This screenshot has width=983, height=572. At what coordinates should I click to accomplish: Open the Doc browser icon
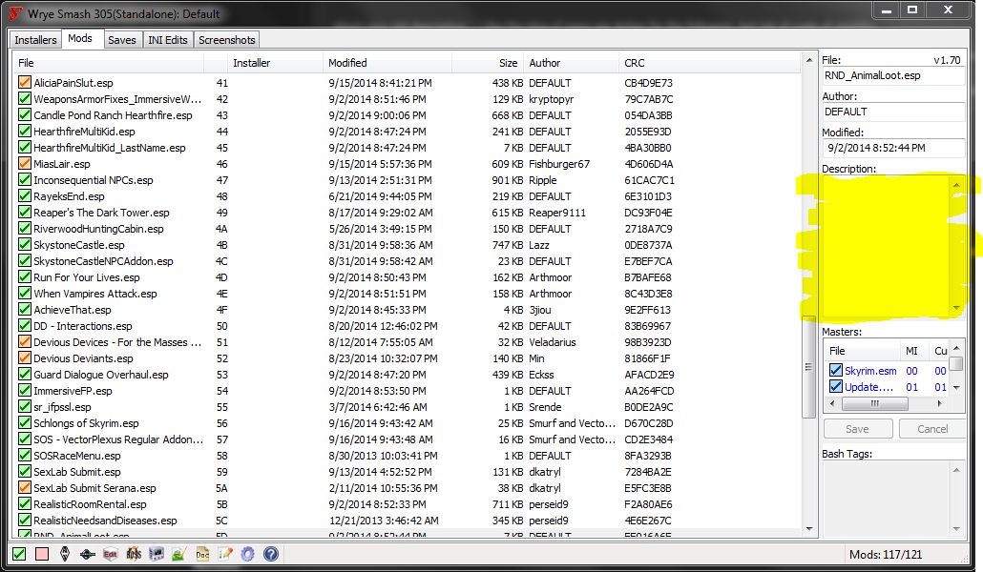(x=202, y=554)
